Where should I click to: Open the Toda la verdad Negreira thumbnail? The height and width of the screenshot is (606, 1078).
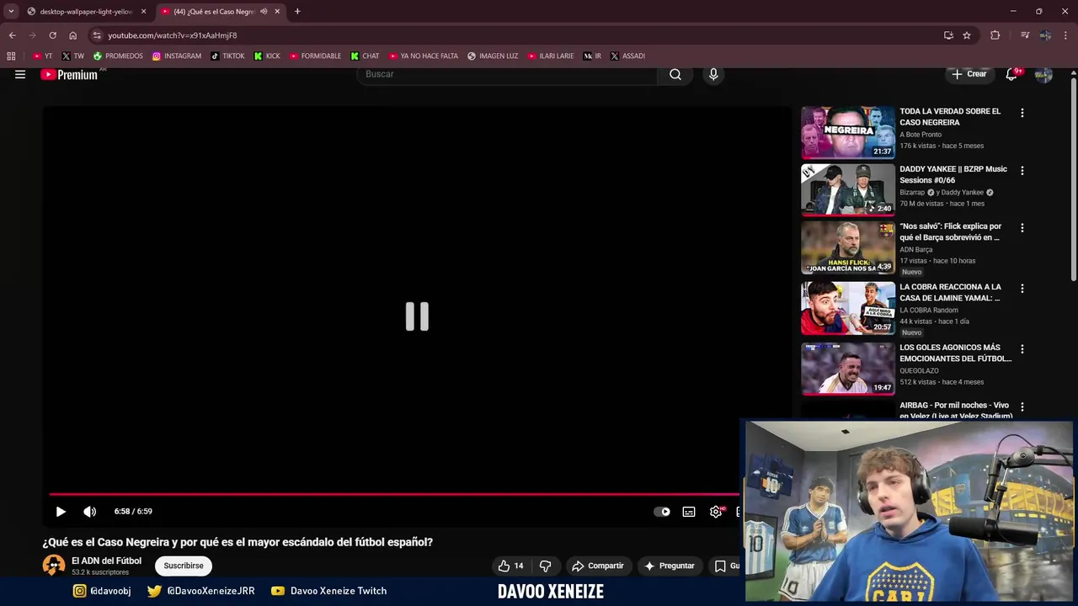pos(848,132)
